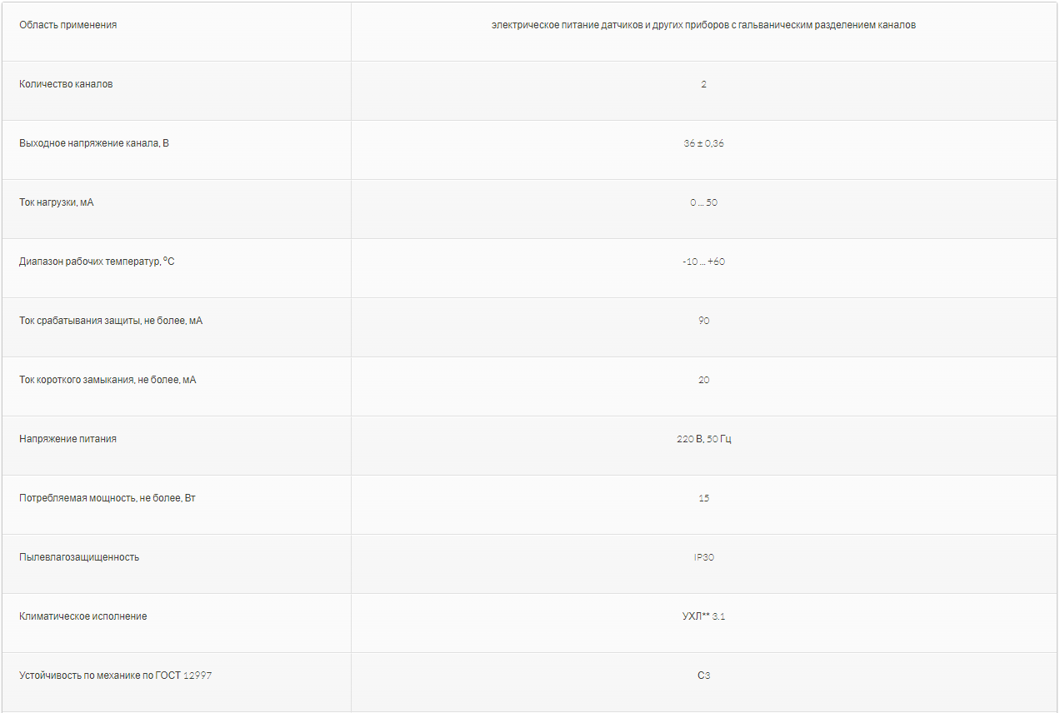Click the output voltage value 36 ± 0,36

[703, 143]
